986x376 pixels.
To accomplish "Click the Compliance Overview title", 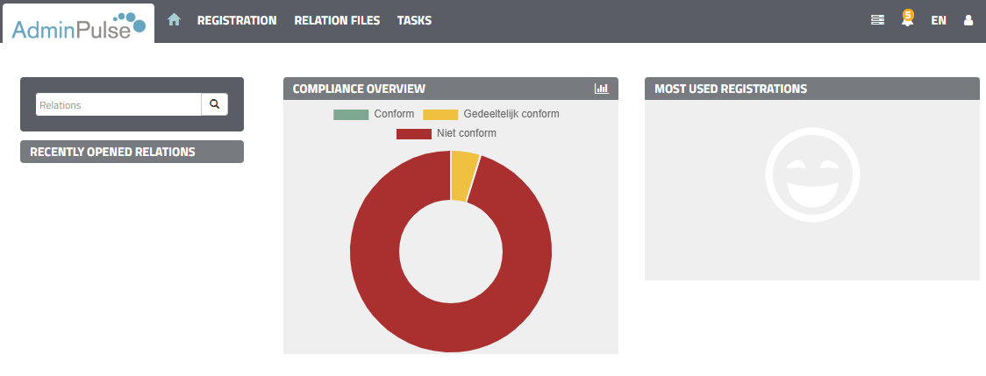I will pyautogui.click(x=359, y=89).
